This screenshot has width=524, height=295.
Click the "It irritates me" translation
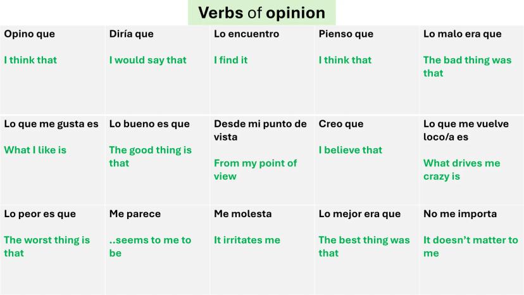(x=247, y=240)
